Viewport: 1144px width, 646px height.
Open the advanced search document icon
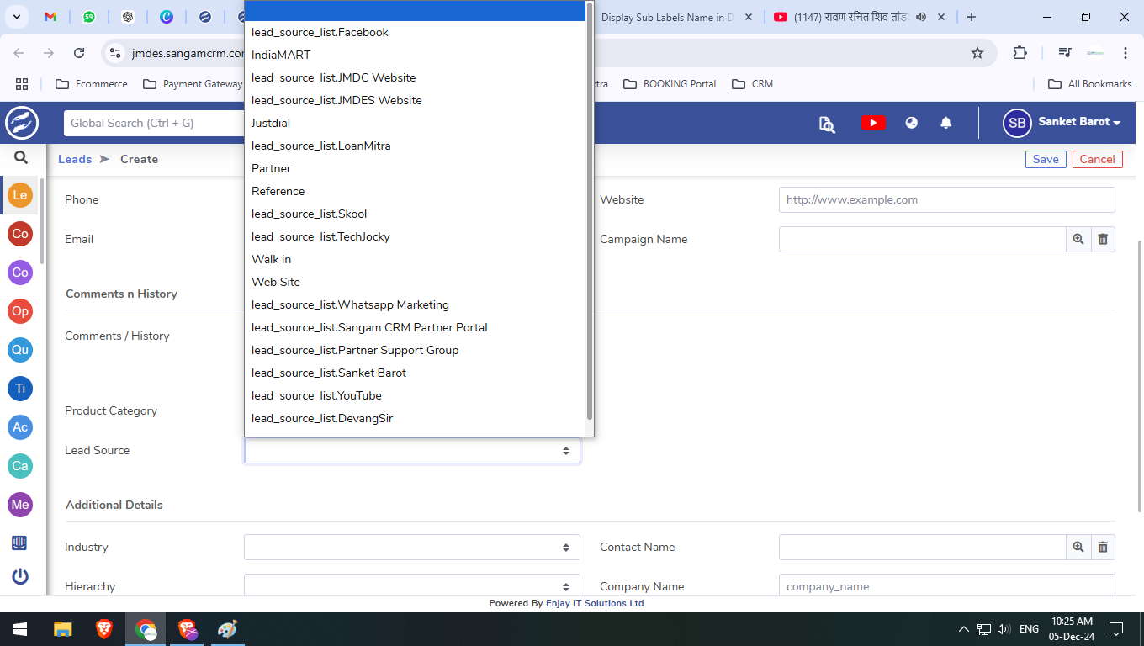(x=827, y=124)
